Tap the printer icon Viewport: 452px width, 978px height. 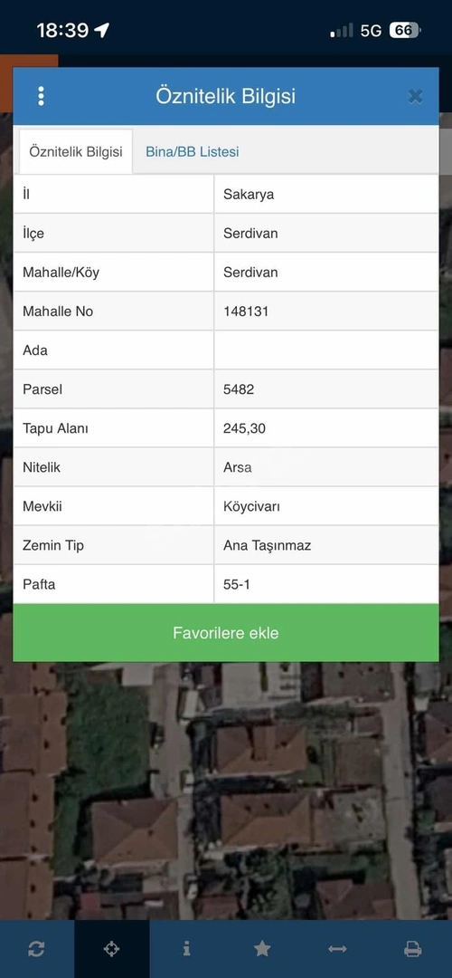[x=413, y=949]
